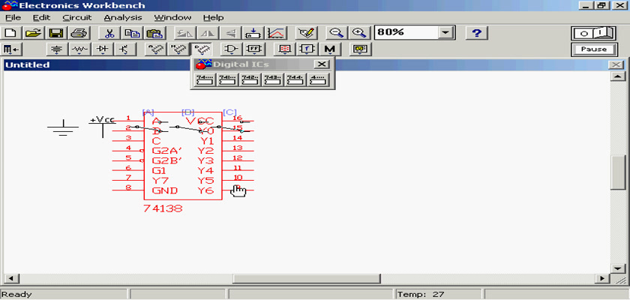Image resolution: width=630 pixels, height=300 pixels.
Task: Open the help question mark
Action: pos(476,33)
